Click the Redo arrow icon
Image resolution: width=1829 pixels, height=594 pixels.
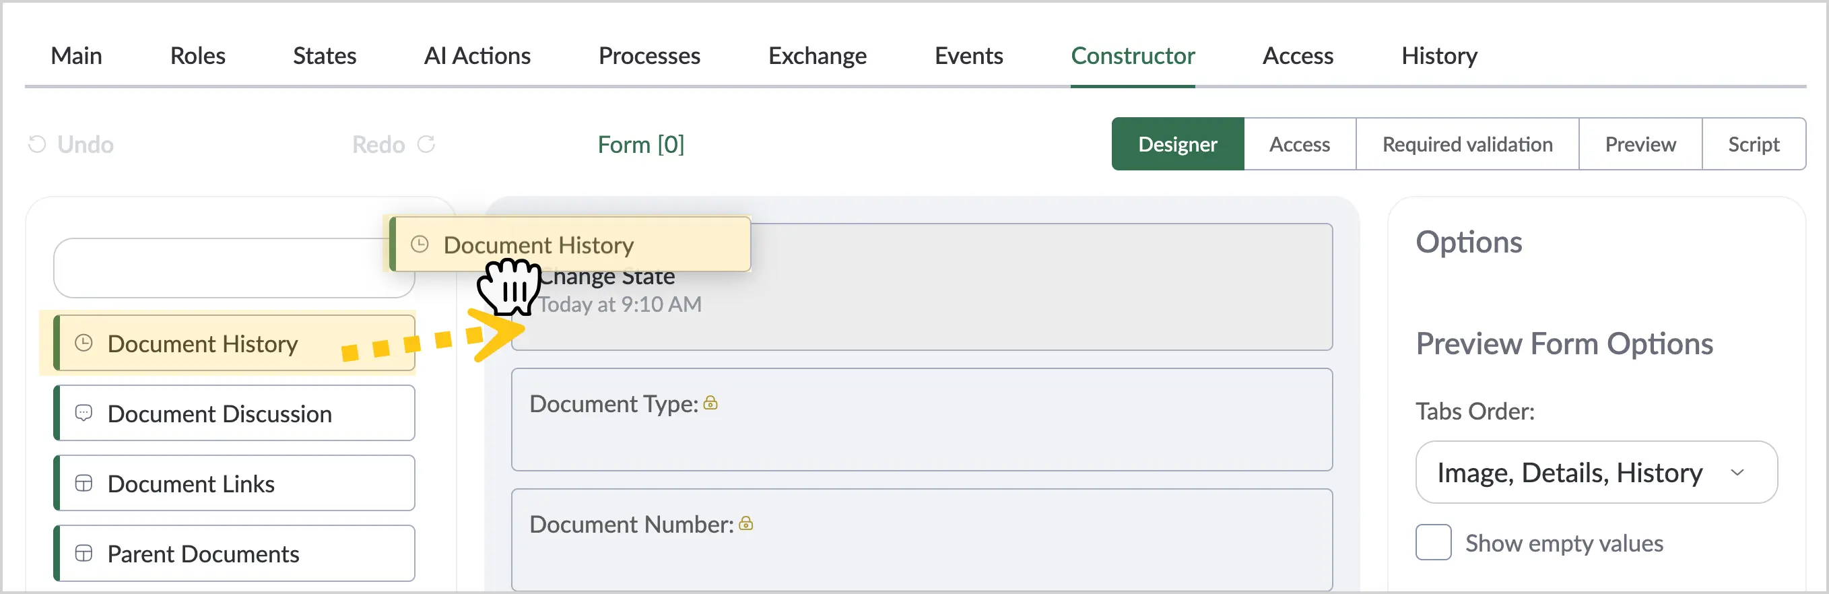click(426, 144)
